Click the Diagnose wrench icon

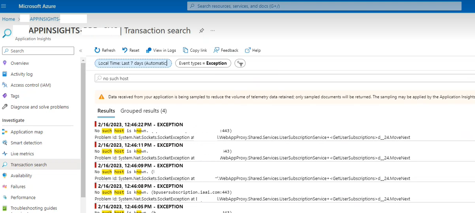click(x=5, y=107)
